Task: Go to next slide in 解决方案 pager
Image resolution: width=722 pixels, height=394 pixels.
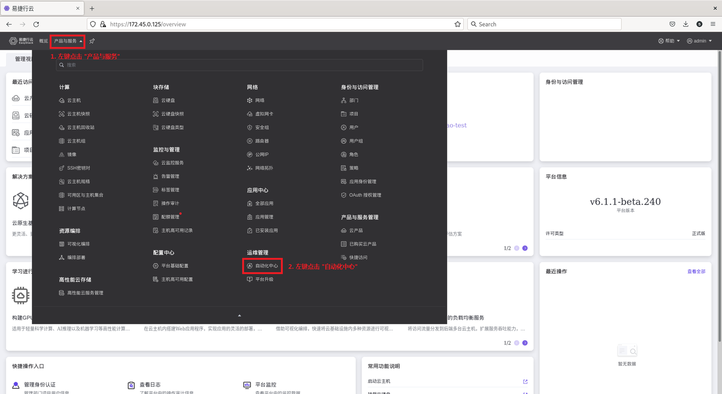Action: click(x=525, y=248)
